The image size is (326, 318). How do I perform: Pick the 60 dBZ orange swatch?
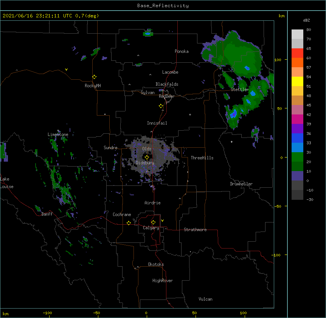[x=297, y=62]
